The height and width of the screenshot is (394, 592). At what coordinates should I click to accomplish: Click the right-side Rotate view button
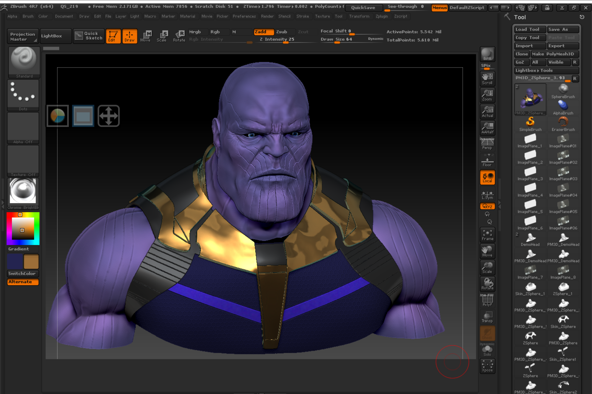(x=487, y=284)
